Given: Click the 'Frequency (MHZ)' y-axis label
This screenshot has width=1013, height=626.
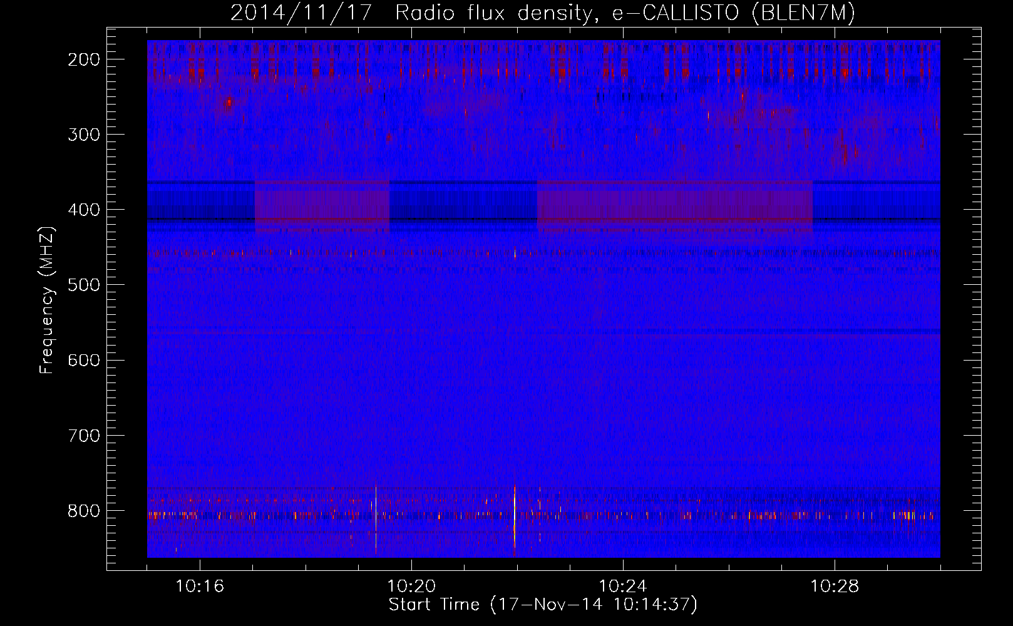Looking at the screenshot, I should (47, 300).
